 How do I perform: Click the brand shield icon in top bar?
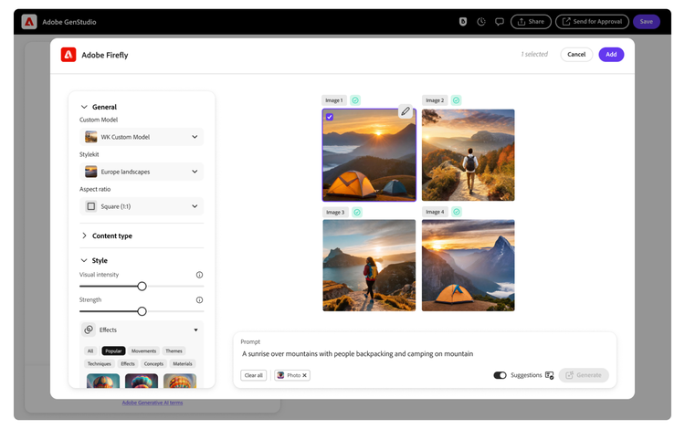(463, 21)
